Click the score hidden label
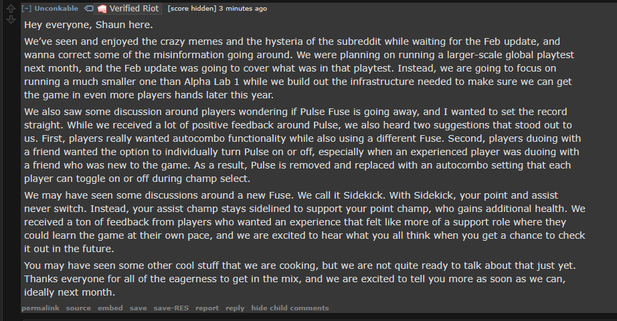617x321 pixels. tap(192, 8)
